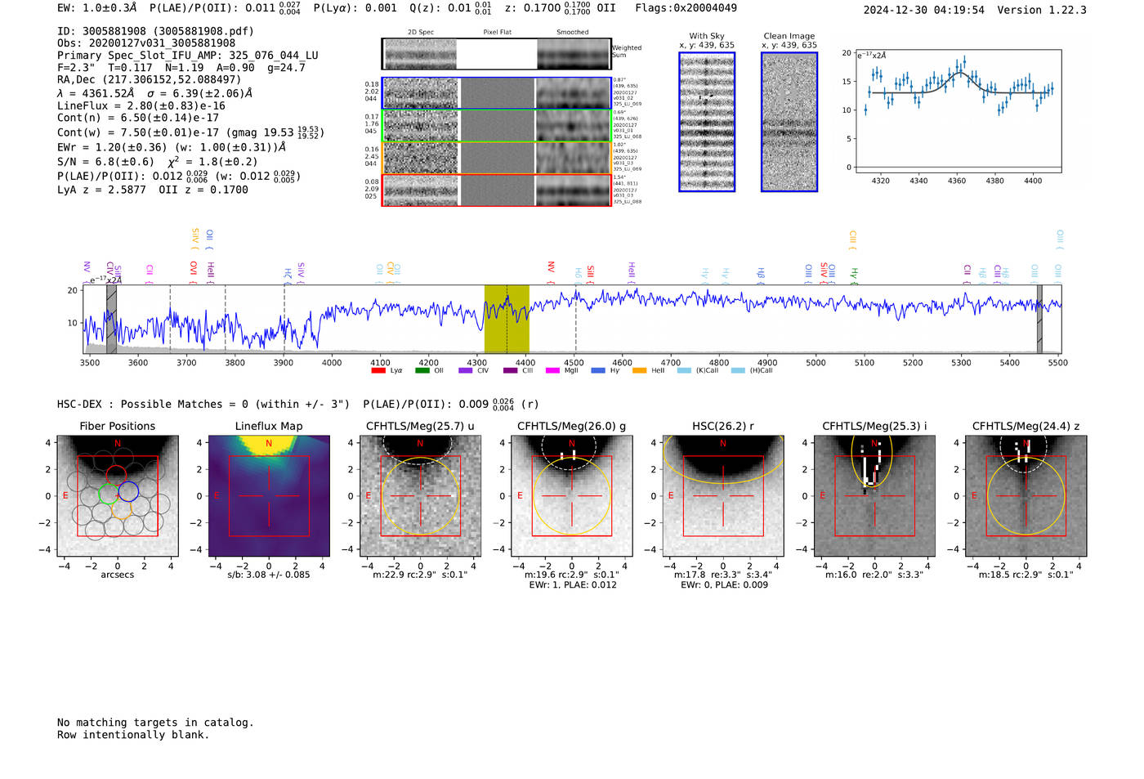Screen dimensions: 1144x779
Task: Click the gray hatched band near 5460 Å
Action: 1039,319
